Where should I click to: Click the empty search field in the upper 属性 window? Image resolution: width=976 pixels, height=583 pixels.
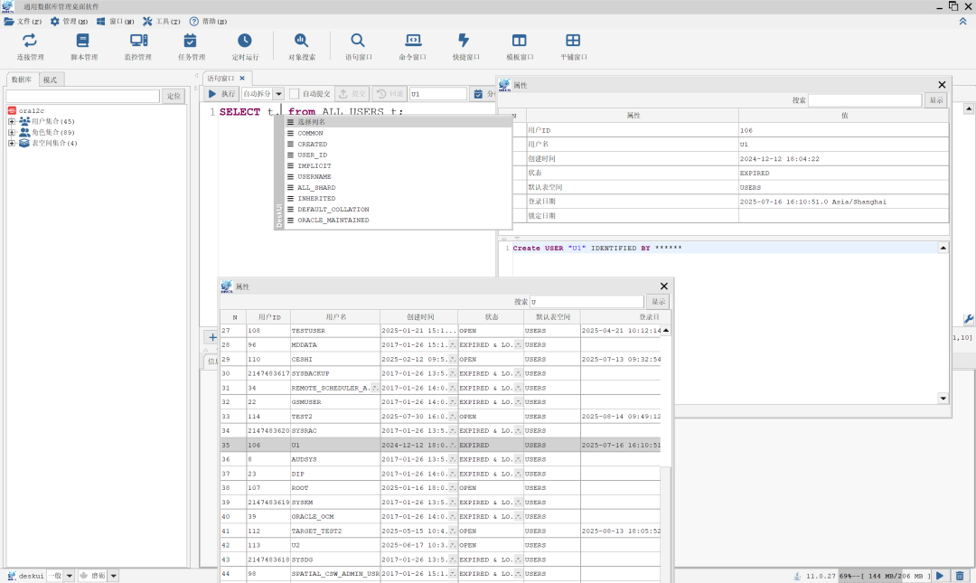click(865, 99)
